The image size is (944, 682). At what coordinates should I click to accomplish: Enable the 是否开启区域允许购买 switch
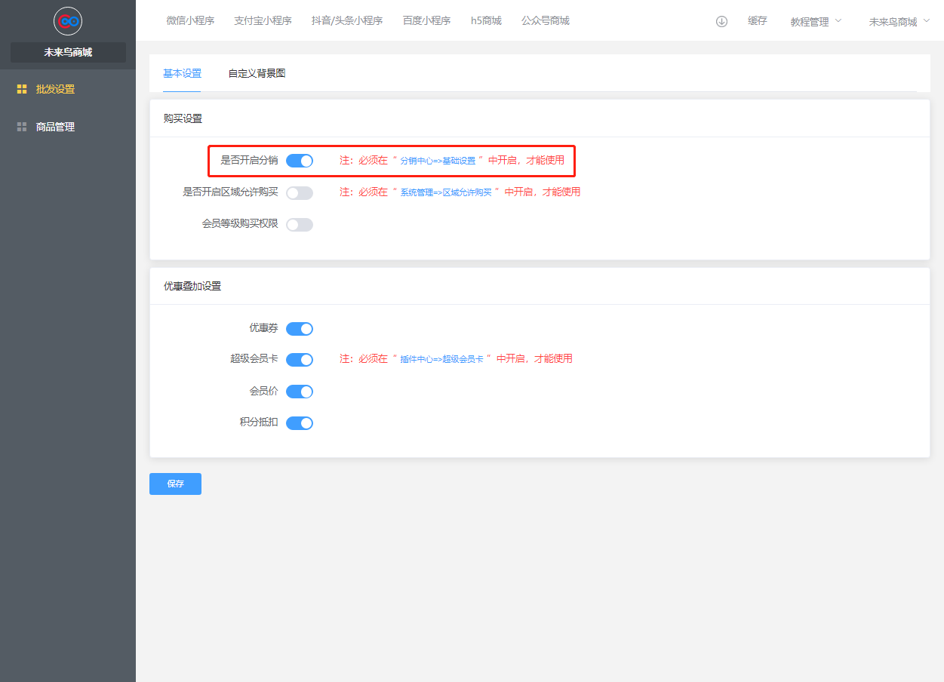(300, 192)
